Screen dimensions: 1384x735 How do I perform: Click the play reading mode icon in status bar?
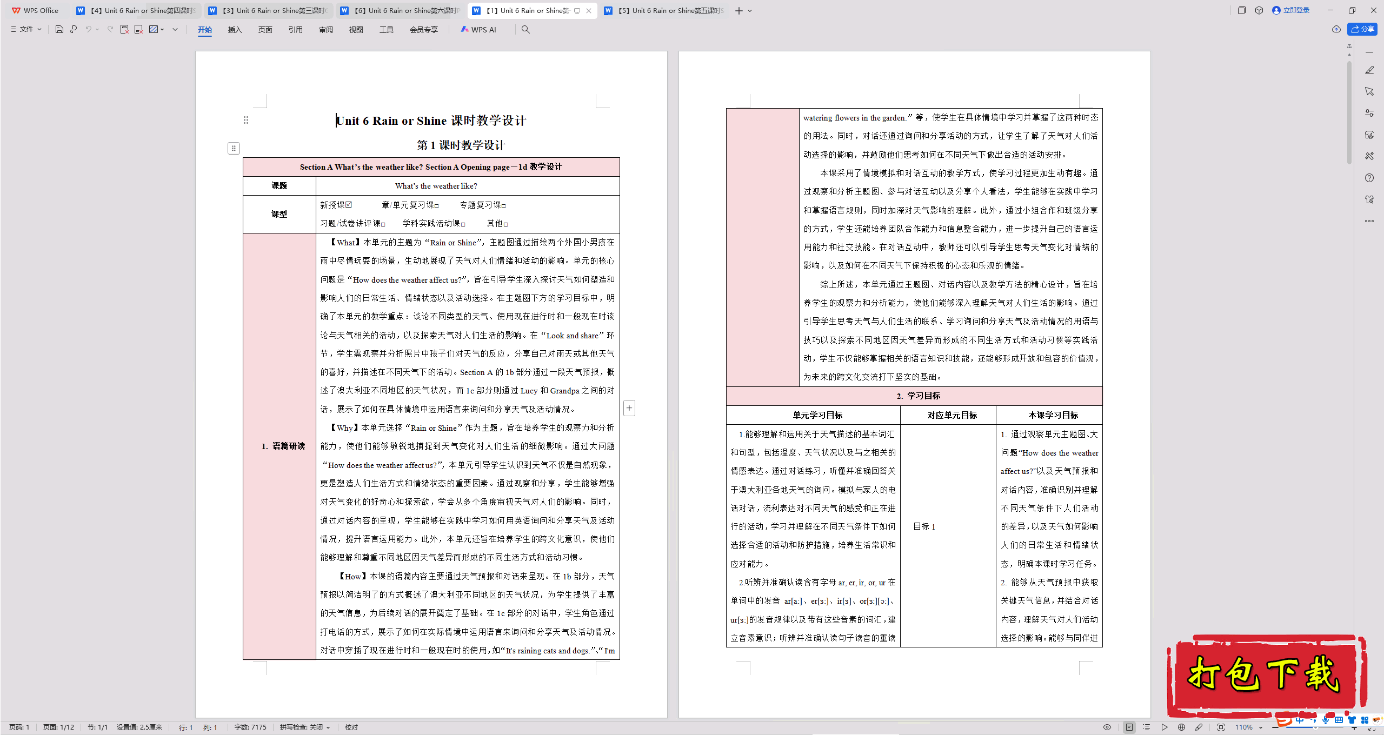coord(1164,727)
